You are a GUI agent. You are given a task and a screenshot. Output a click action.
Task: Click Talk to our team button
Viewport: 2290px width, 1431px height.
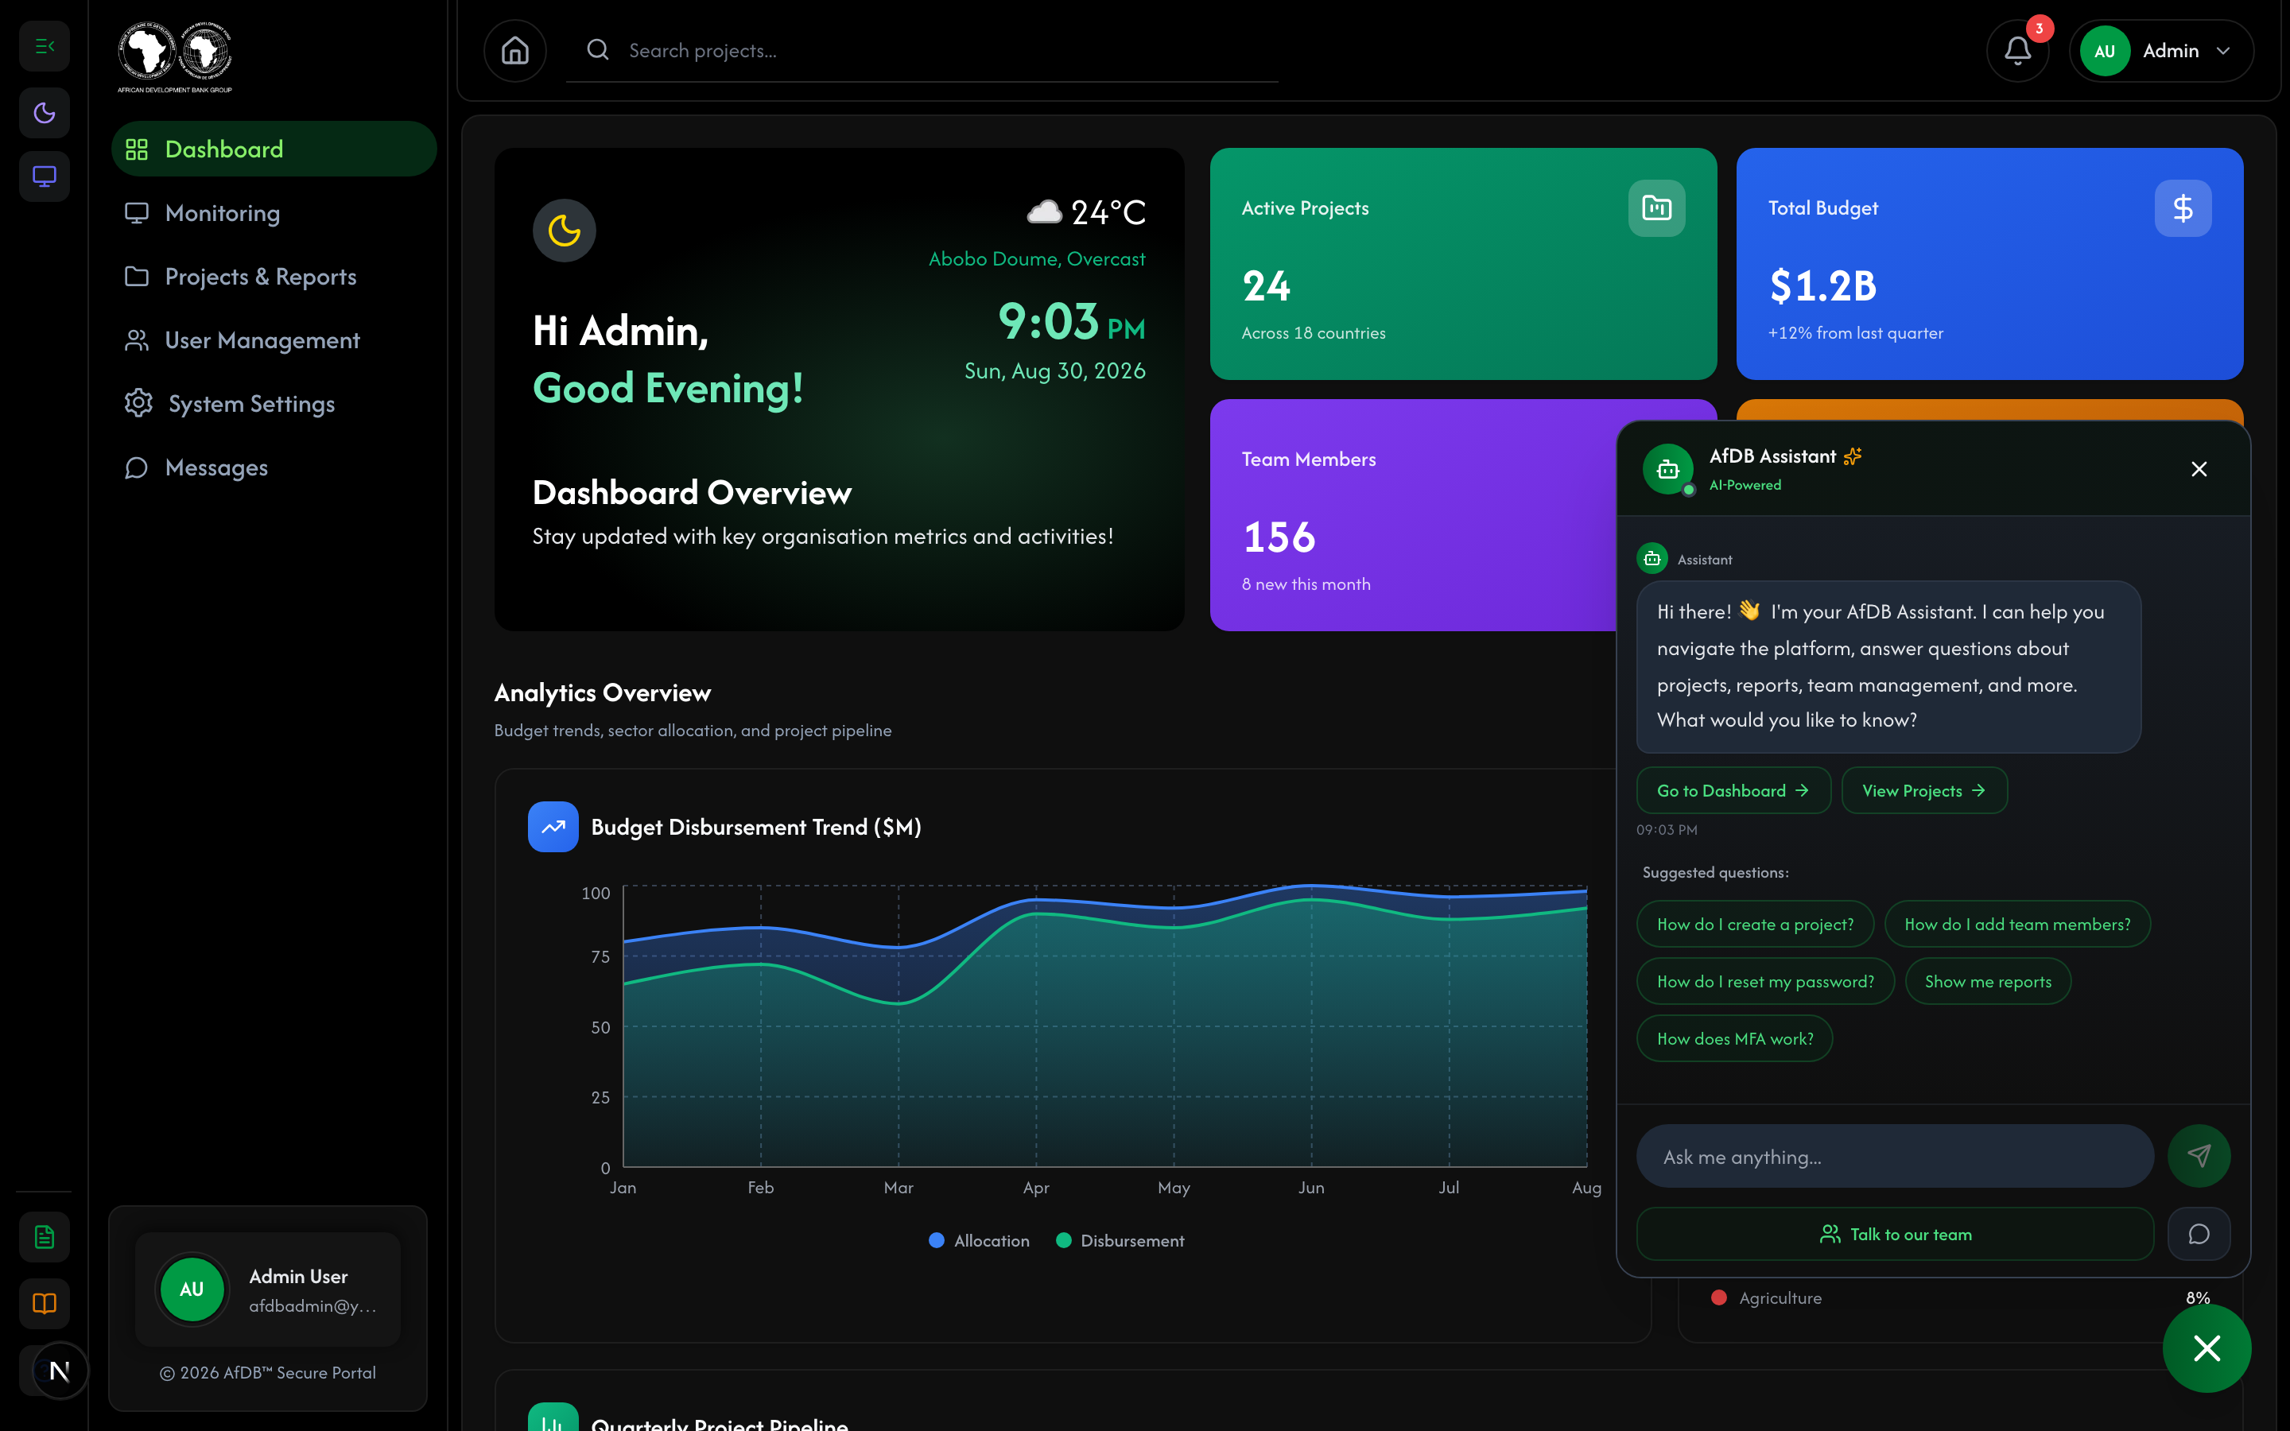click(x=1895, y=1234)
